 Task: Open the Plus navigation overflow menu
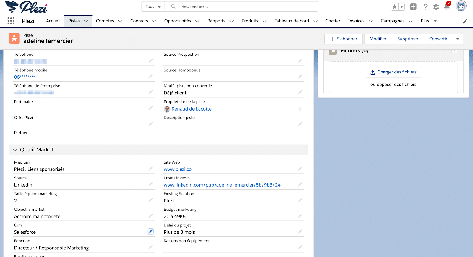pyautogui.click(x=429, y=21)
